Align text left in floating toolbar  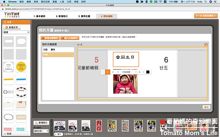107,72
